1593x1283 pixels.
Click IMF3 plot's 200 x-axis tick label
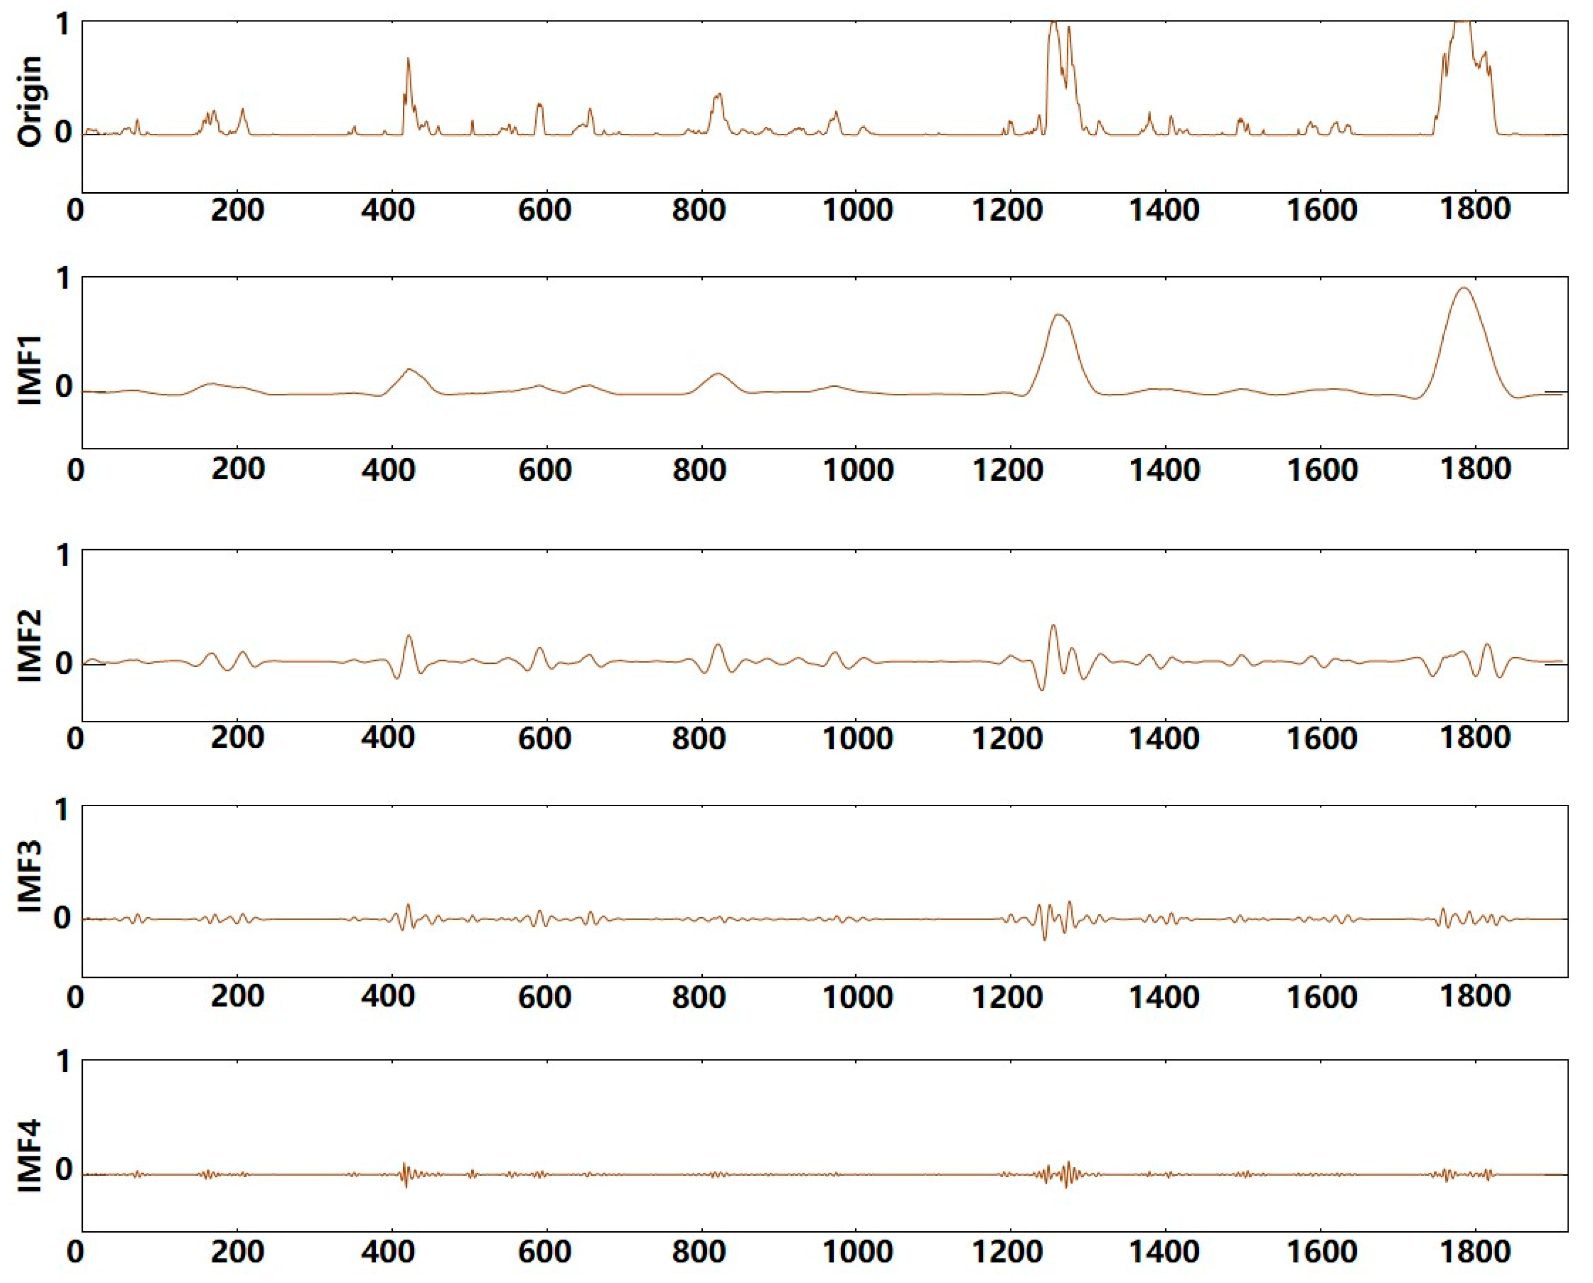(x=237, y=996)
